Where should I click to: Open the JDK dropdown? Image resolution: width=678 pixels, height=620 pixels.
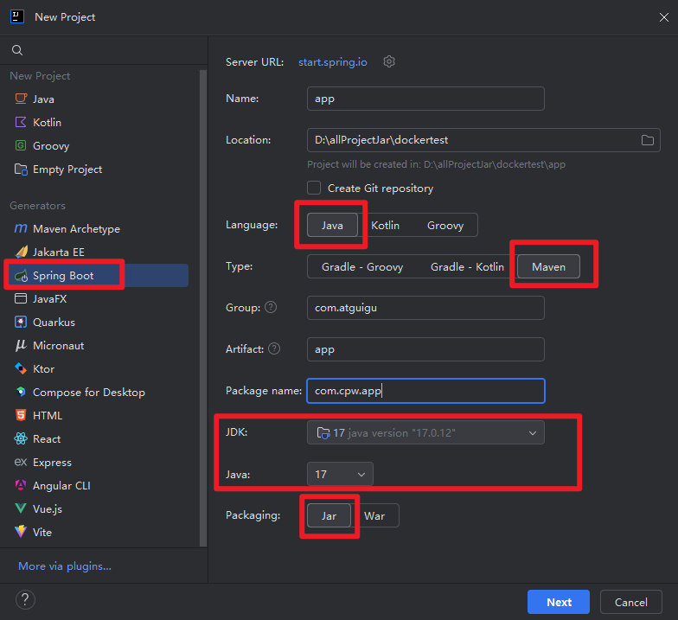tap(425, 432)
